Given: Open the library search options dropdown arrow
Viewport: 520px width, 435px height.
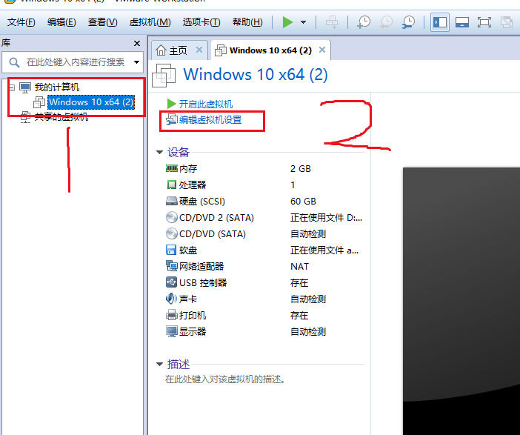Looking at the screenshot, I should point(136,62).
